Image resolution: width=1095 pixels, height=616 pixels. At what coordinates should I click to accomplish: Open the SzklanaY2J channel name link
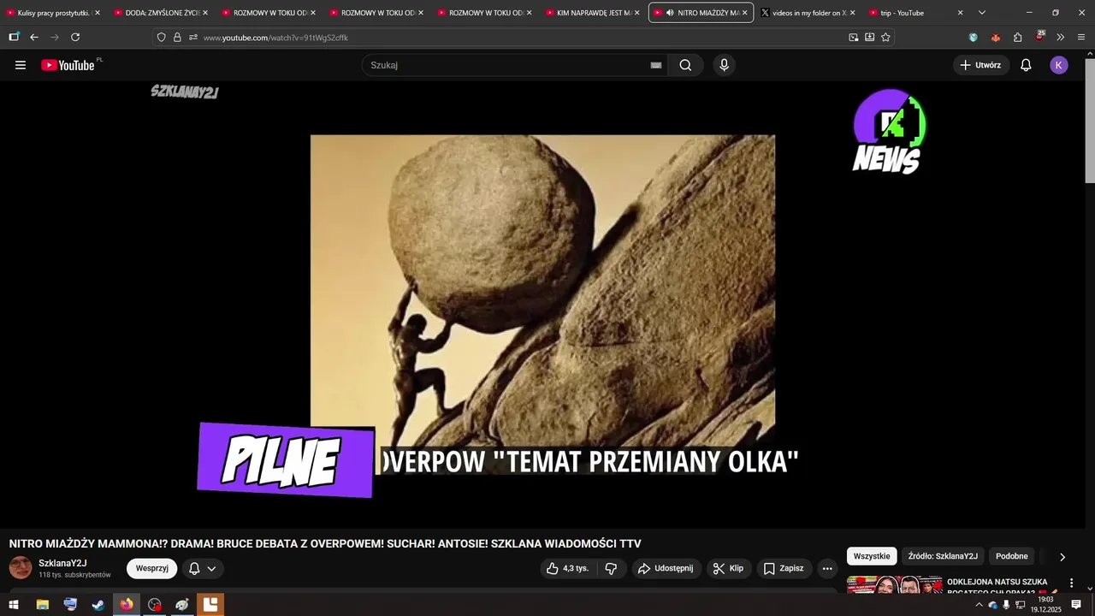[62, 563]
